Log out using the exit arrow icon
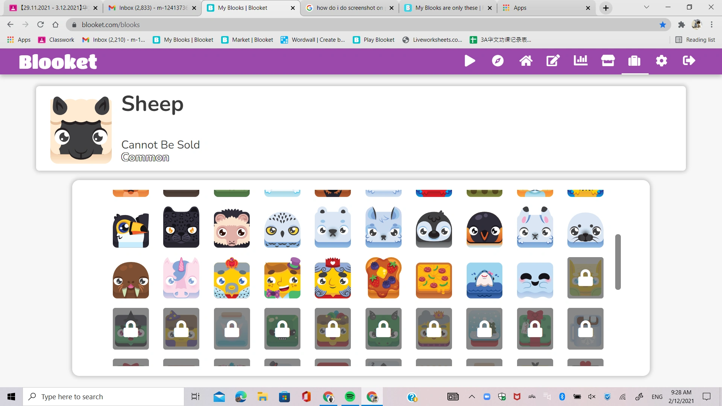 coord(689,61)
